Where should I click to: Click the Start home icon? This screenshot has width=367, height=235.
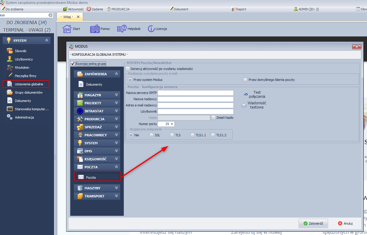click(x=67, y=29)
